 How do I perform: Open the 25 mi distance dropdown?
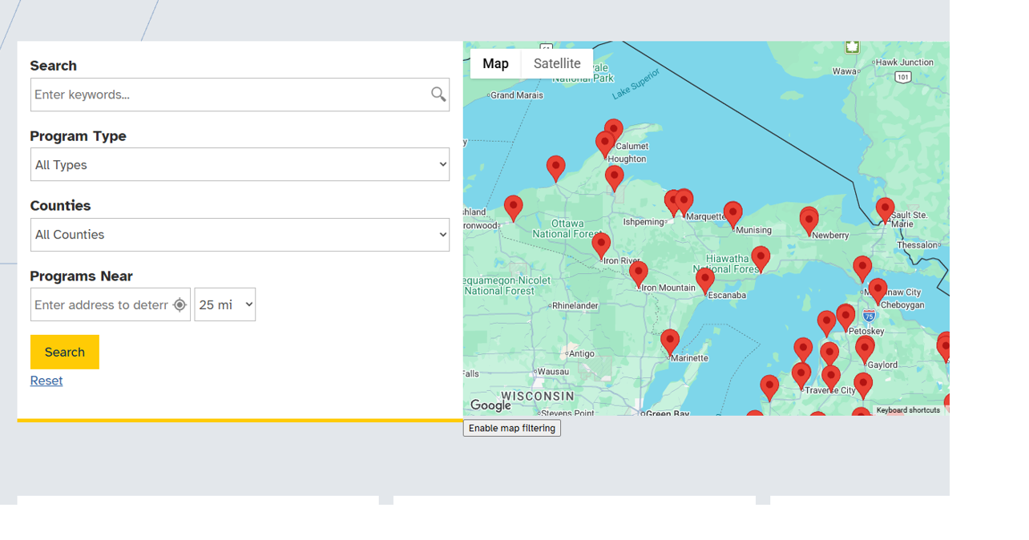pos(225,304)
